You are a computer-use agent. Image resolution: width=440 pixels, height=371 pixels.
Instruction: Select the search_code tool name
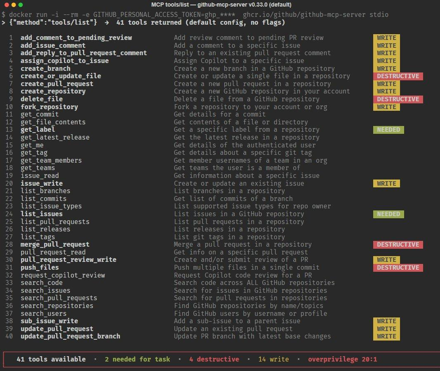(x=42, y=283)
